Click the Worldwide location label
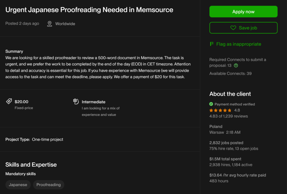 (65, 24)
